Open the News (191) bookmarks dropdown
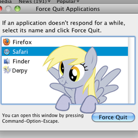 tap(35, 1)
